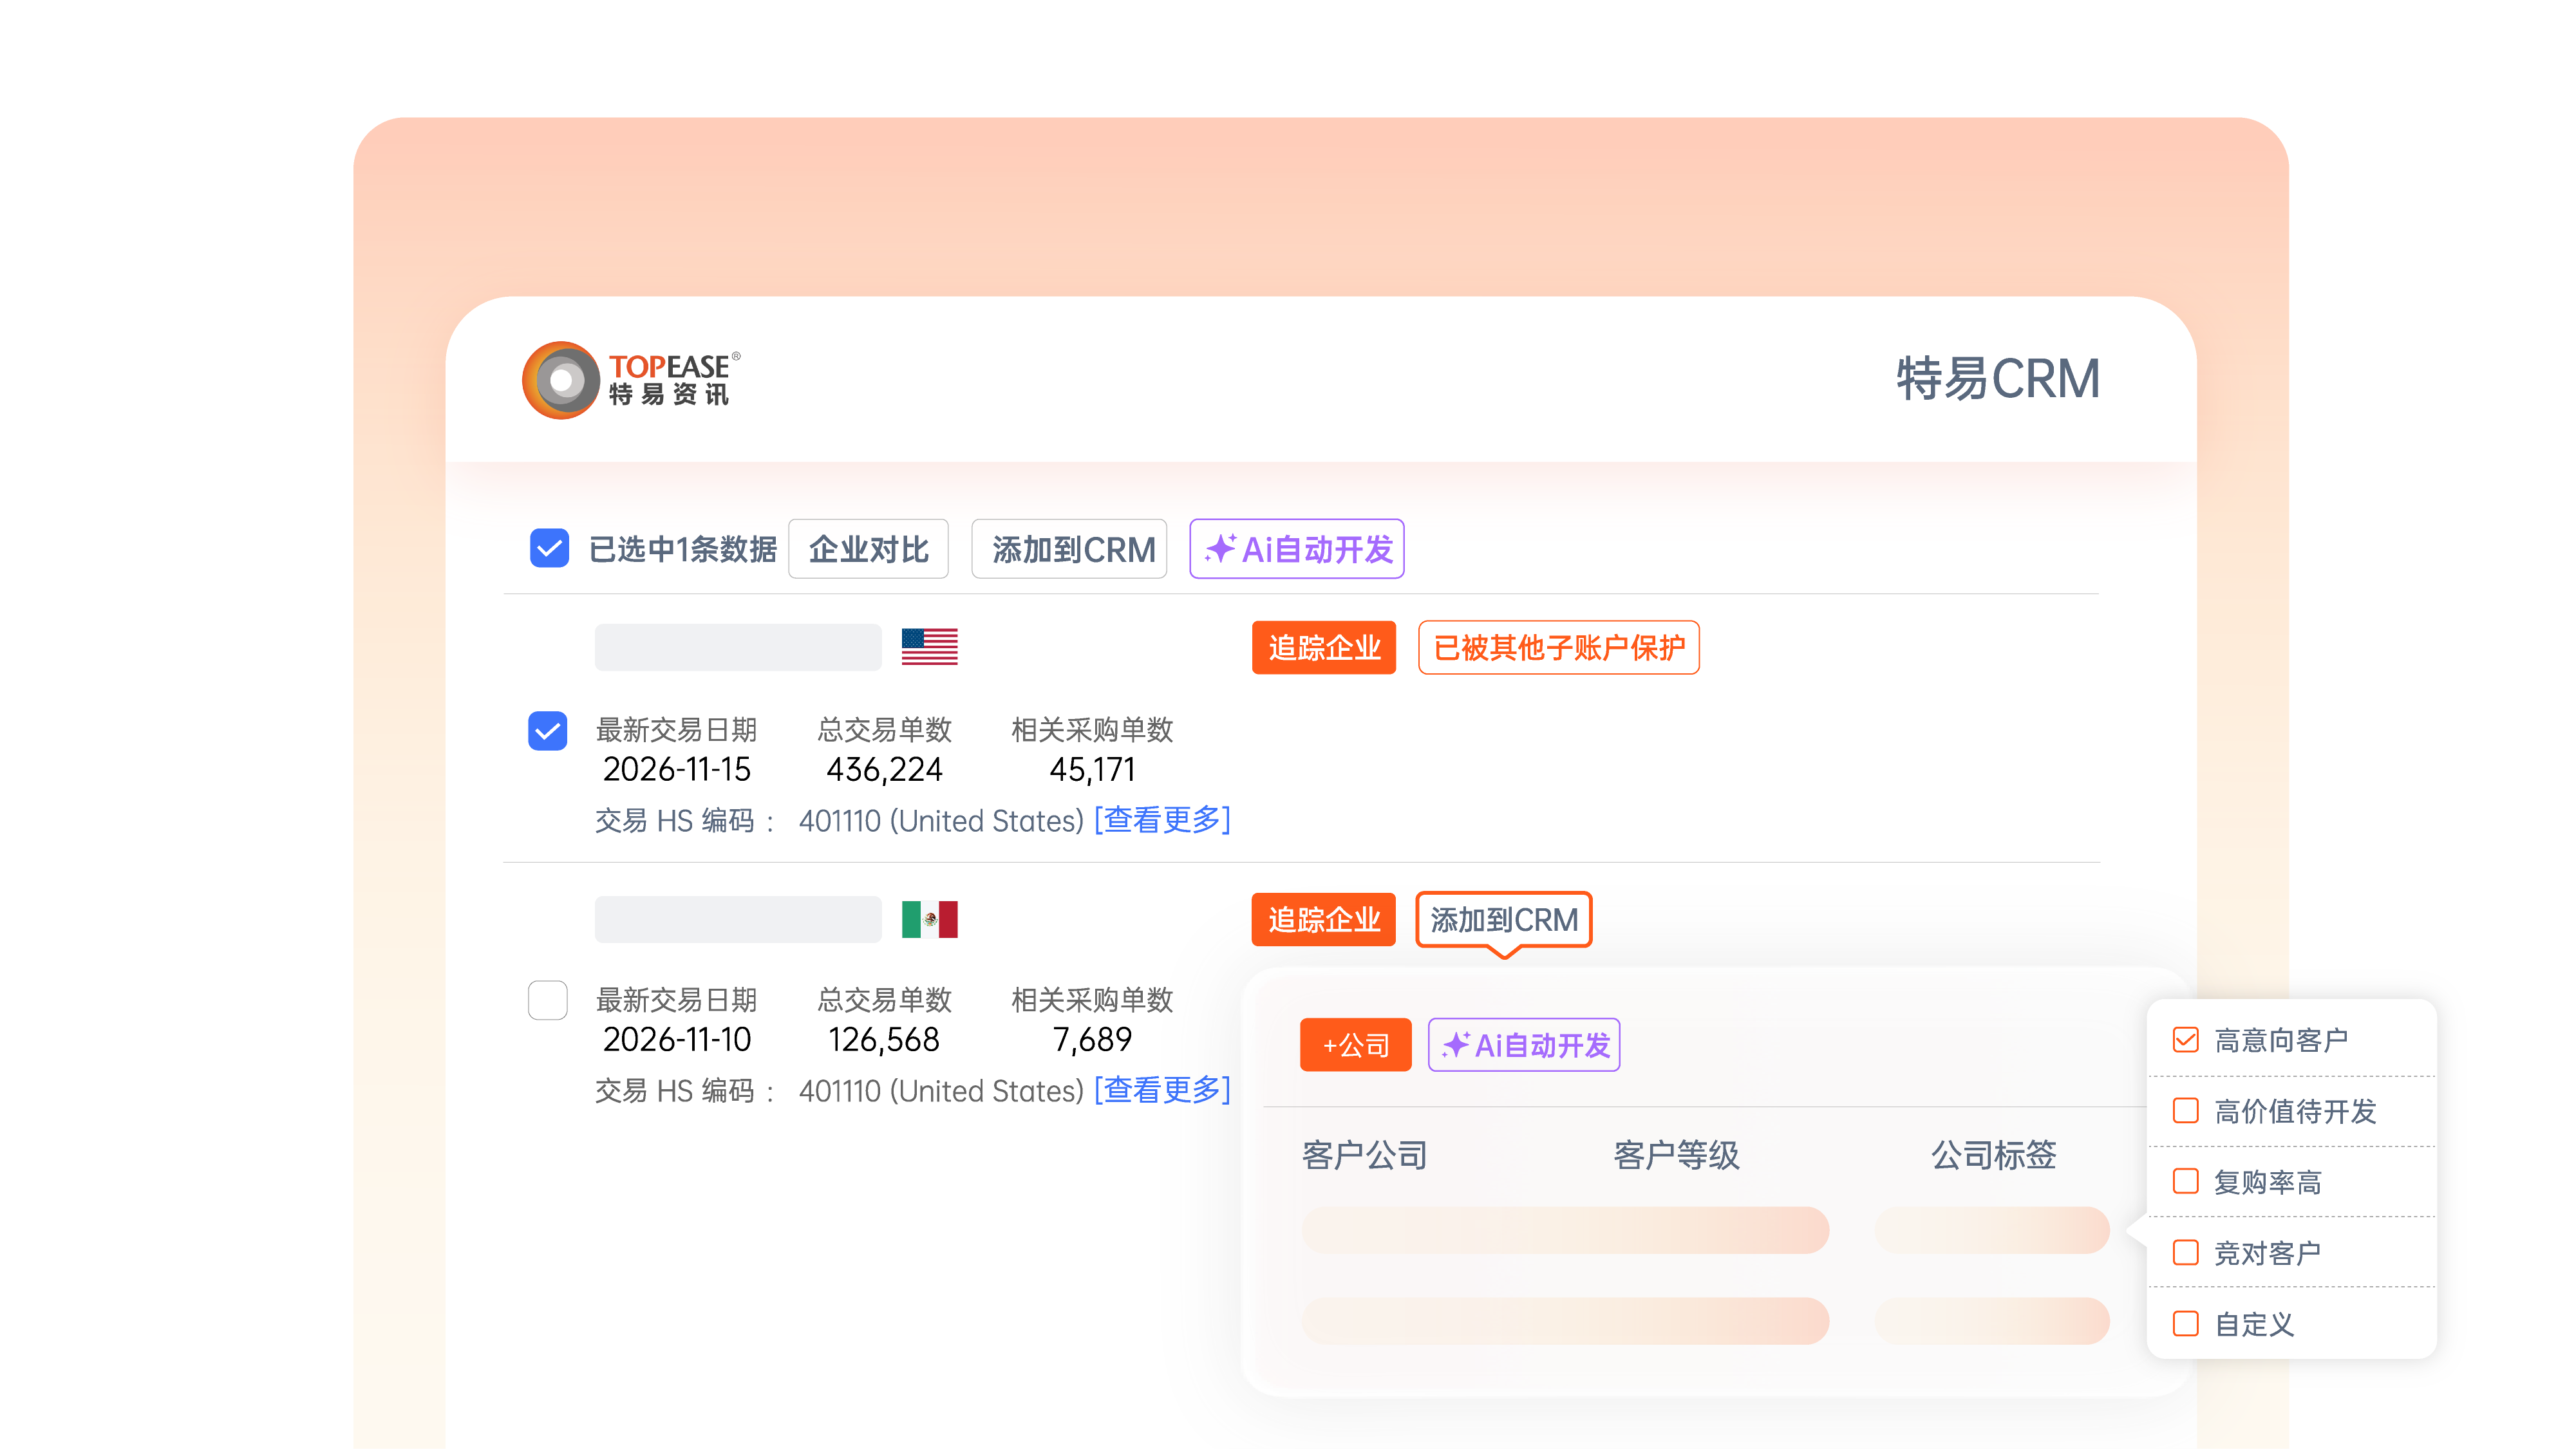Screen dimensions: 2576x1449
Task: Uncheck the 高意向客户 tag checkbox
Action: pos(2186,1040)
